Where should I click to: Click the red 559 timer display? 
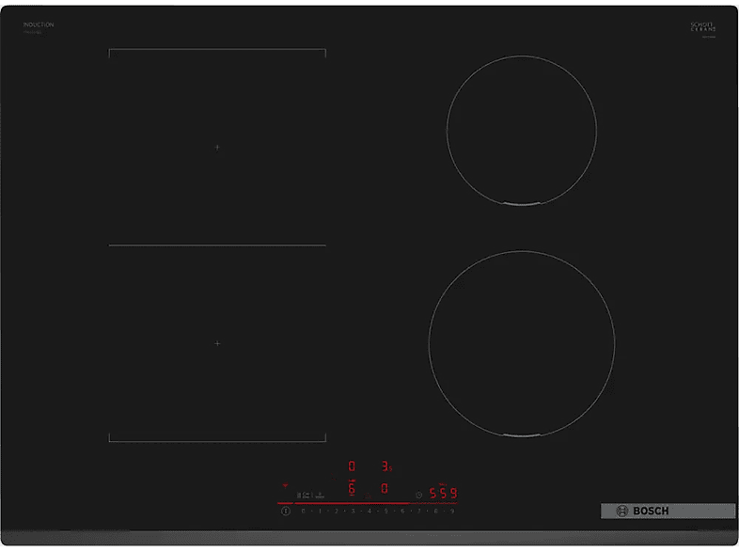pyautogui.click(x=443, y=493)
